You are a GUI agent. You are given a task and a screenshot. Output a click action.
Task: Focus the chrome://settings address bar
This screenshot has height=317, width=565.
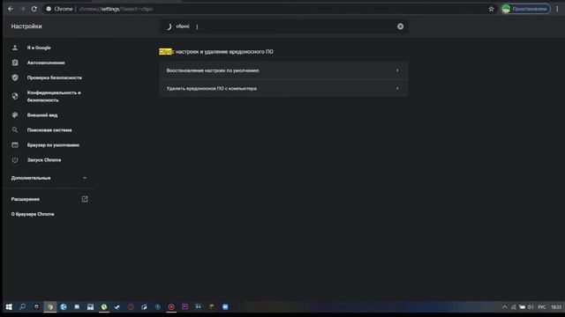pos(267,9)
